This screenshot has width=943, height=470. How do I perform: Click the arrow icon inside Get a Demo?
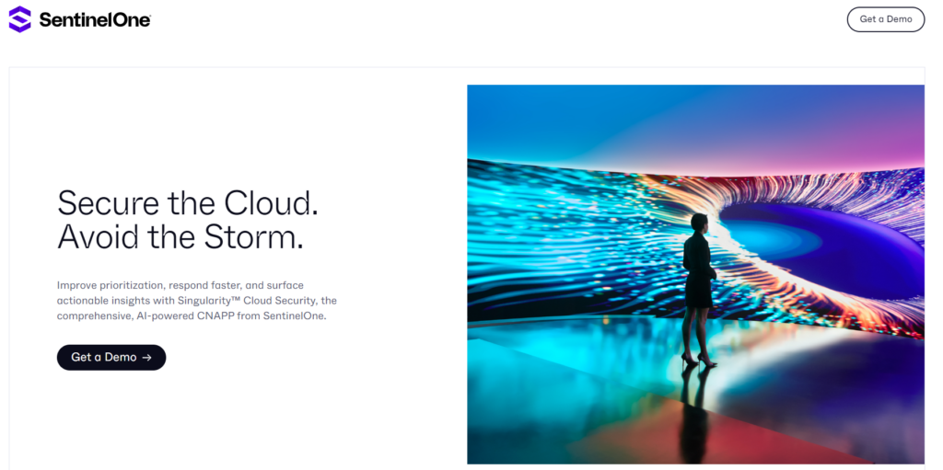pyautogui.click(x=147, y=357)
